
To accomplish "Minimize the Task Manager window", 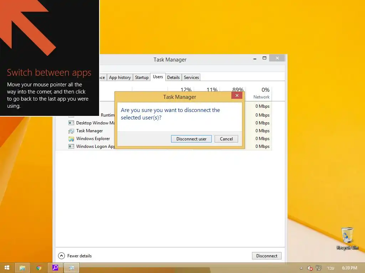I will [x=255, y=58].
